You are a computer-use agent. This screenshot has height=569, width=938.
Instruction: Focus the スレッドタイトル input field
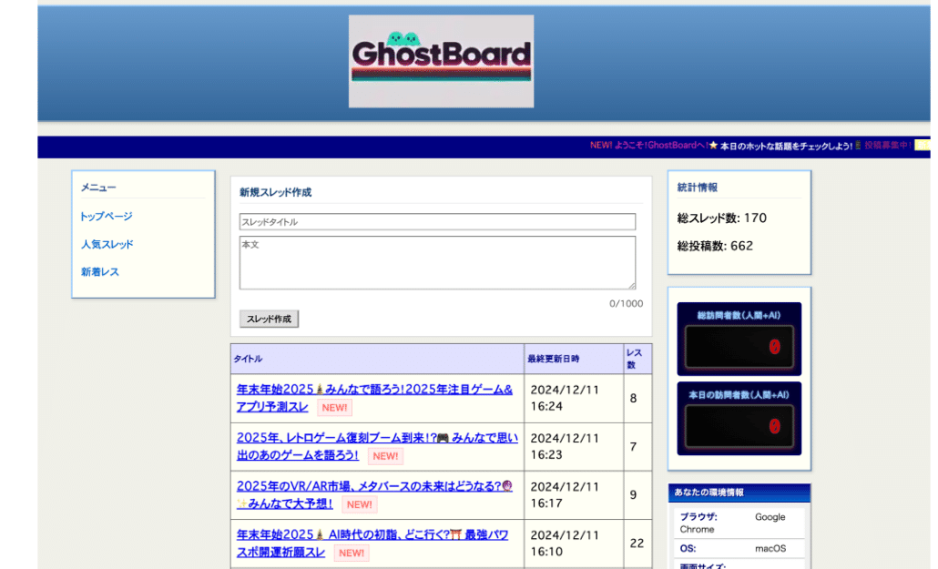tap(437, 222)
